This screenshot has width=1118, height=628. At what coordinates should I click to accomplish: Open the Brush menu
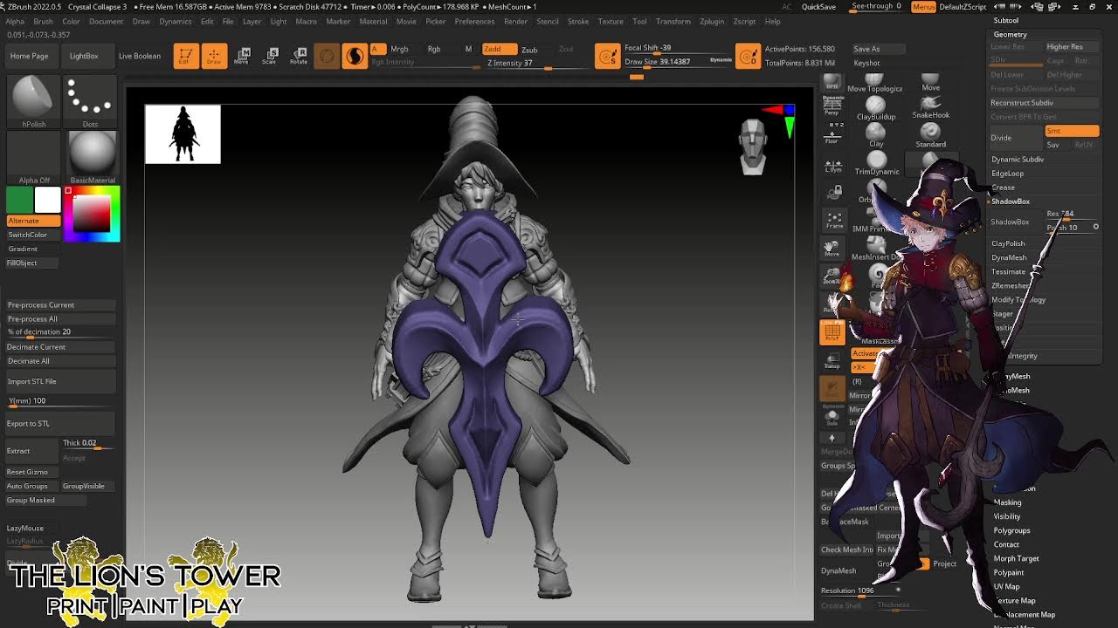pos(43,21)
